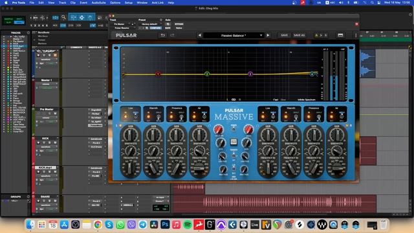Toggle IN on the left Air band

click(x=194, y=116)
